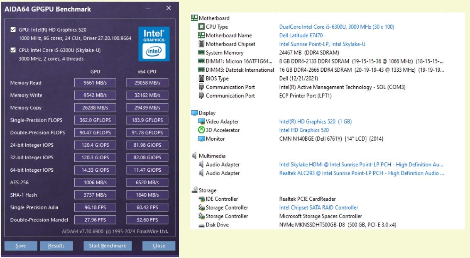470x258 pixels.
Task: Select CPU Memory Write value 32162 MB/s
Action: pyautogui.click(x=147, y=95)
